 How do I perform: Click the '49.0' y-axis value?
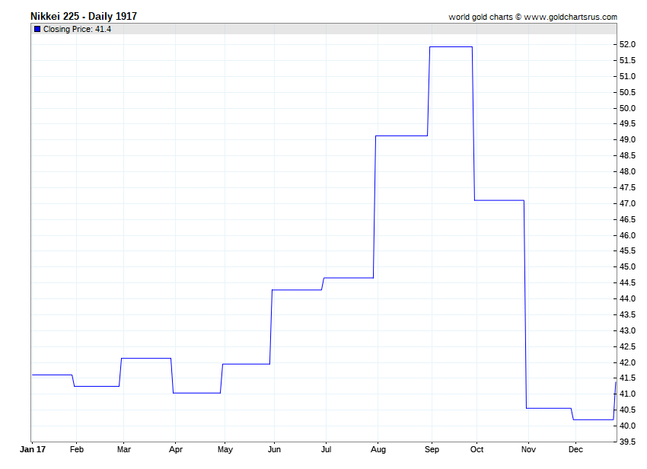pos(627,139)
